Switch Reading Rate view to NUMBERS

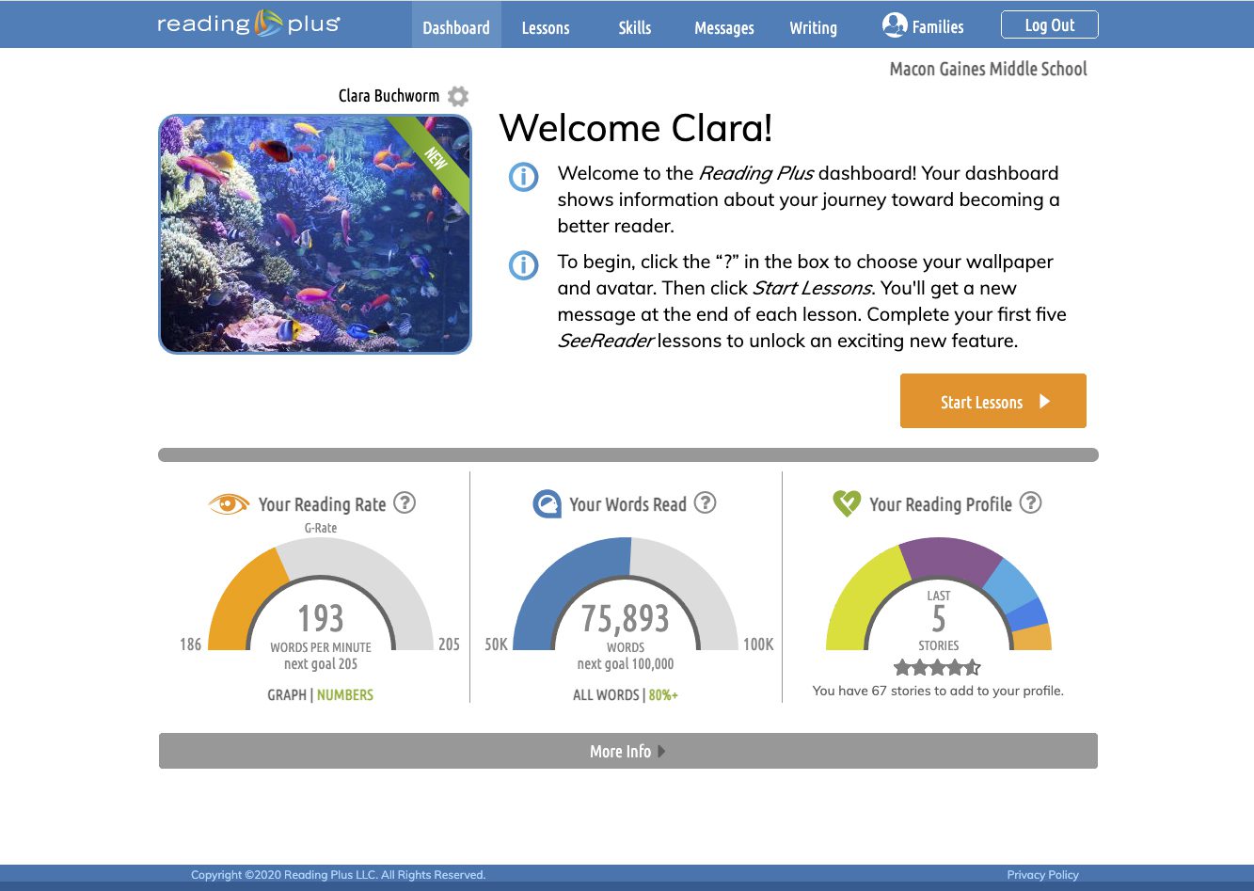tap(345, 694)
